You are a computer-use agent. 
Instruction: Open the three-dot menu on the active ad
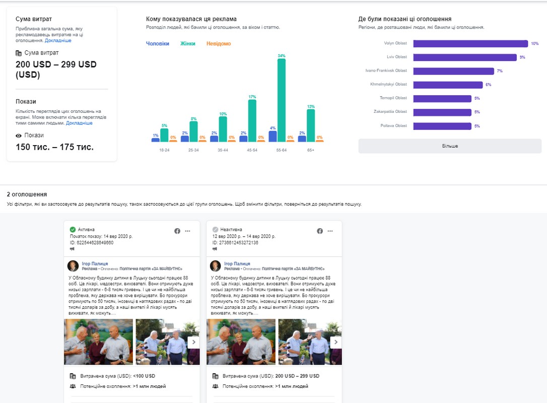pos(187,231)
